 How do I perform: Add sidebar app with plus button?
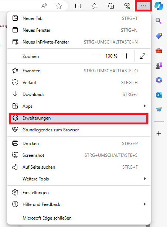[x=159, y=134]
